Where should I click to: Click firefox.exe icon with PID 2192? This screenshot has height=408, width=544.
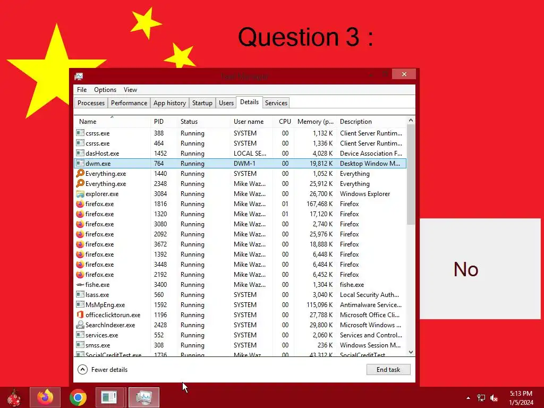click(80, 274)
